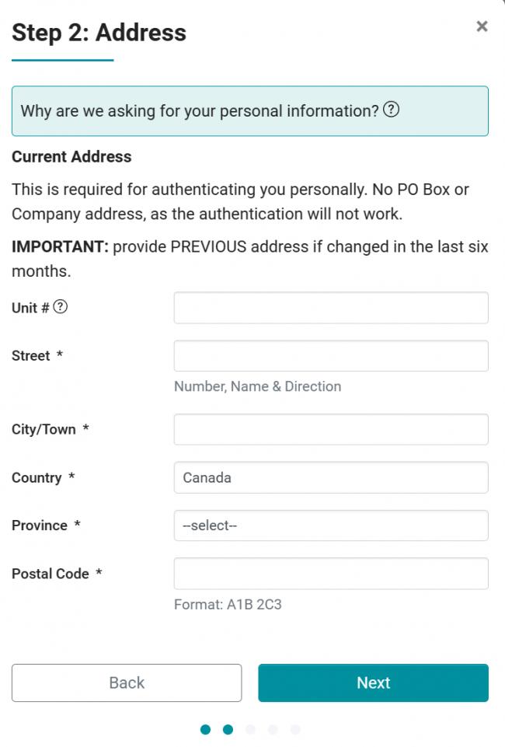
Task: Click the help icon in personal information banner
Action: tap(392, 110)
